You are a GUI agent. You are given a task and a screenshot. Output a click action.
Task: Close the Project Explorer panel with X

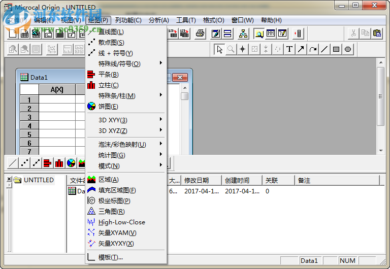click(9, 179)
